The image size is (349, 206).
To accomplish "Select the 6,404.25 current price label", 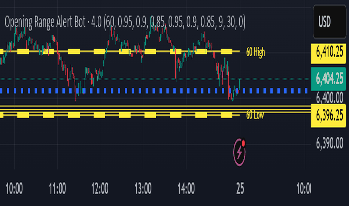I will [x=328, y=79].
